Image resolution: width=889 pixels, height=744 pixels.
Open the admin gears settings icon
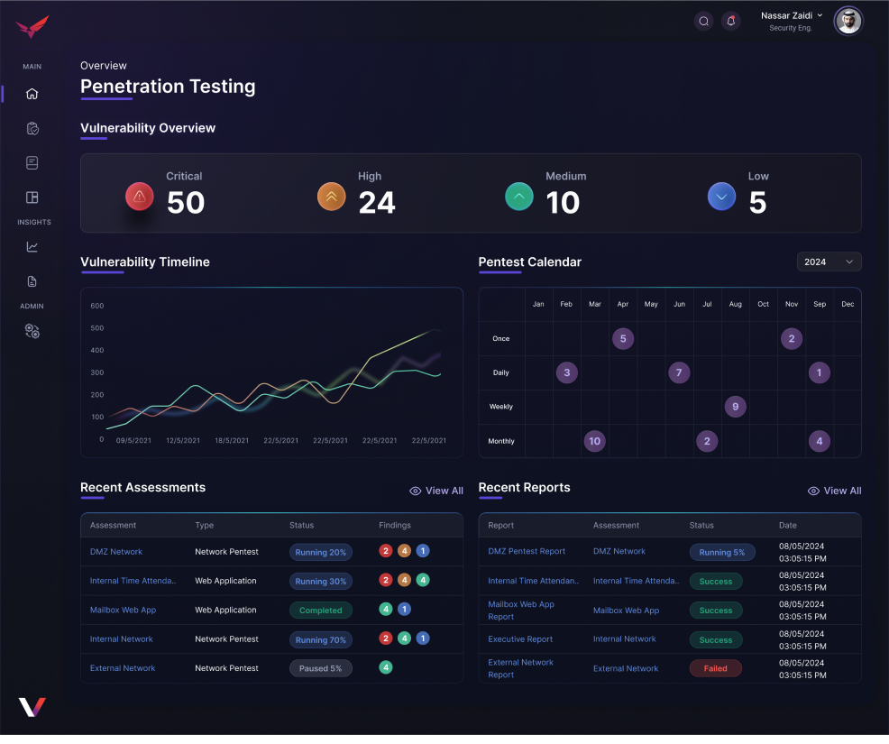(32, 331)
